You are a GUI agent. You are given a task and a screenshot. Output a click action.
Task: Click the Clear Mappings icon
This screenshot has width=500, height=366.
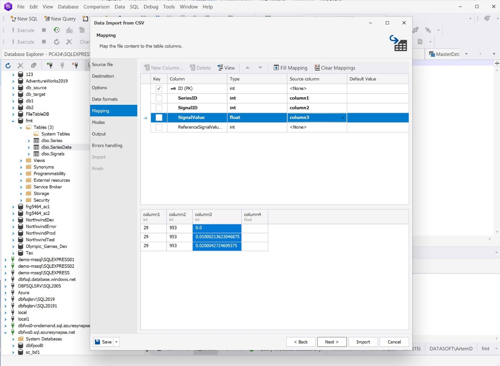click(x=317, y=68)
